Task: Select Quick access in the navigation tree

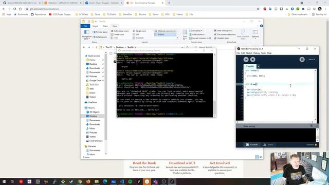Action: pos(94,56)
